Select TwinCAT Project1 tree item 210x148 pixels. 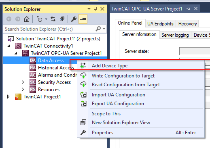(42, 97)
